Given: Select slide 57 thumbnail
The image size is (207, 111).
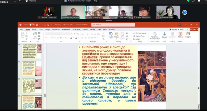Looking at the screenshot, I should pos(32,86).
